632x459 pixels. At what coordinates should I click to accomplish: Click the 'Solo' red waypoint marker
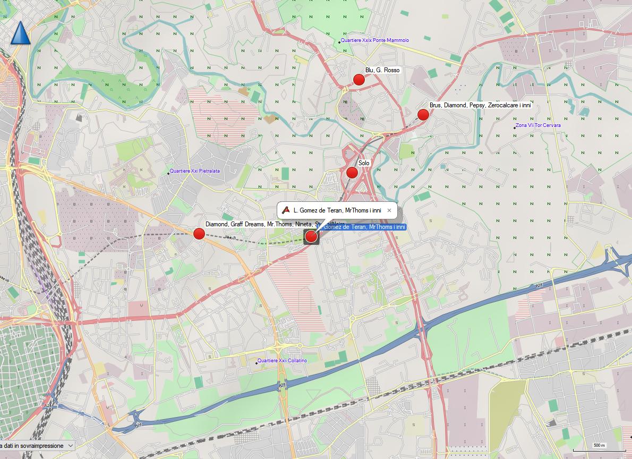pos(352,172)
